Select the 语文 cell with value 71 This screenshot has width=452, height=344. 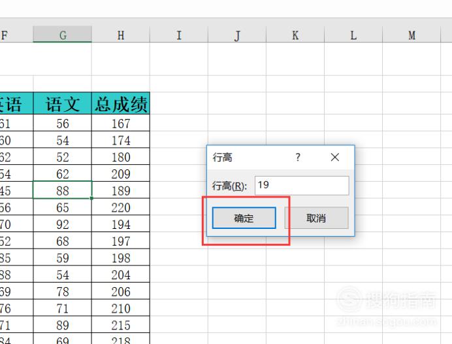(x=63, y=307)
